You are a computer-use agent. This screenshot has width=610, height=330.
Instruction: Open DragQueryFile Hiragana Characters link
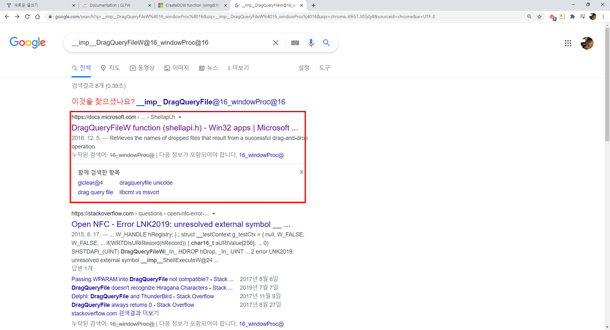click(152, 288)
